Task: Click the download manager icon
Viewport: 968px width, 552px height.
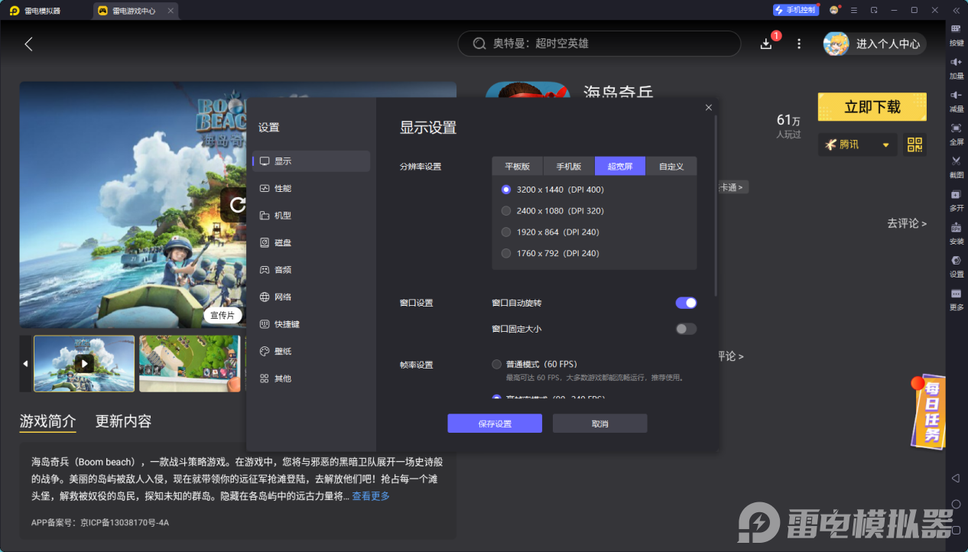Action: click(x=766, y=44)
